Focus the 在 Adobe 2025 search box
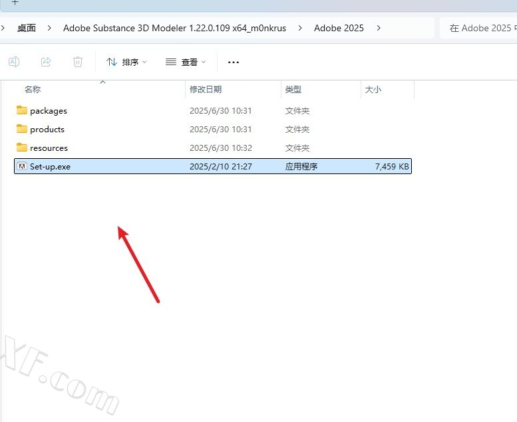 pos(479,29)
